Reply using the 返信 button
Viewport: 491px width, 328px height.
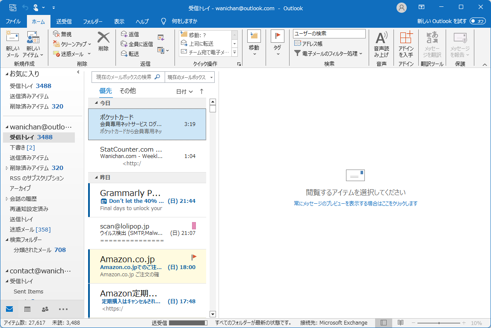click(130, 34)
